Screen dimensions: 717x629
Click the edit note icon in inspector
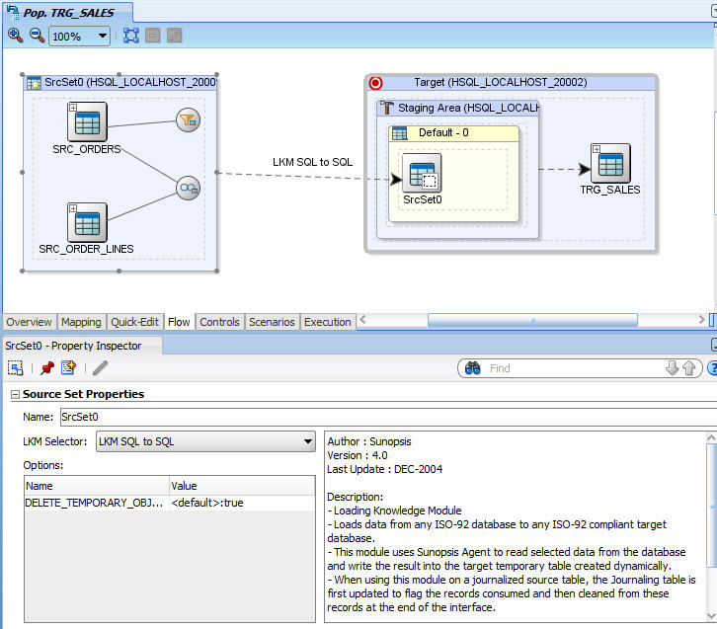[x=68, y=367]
